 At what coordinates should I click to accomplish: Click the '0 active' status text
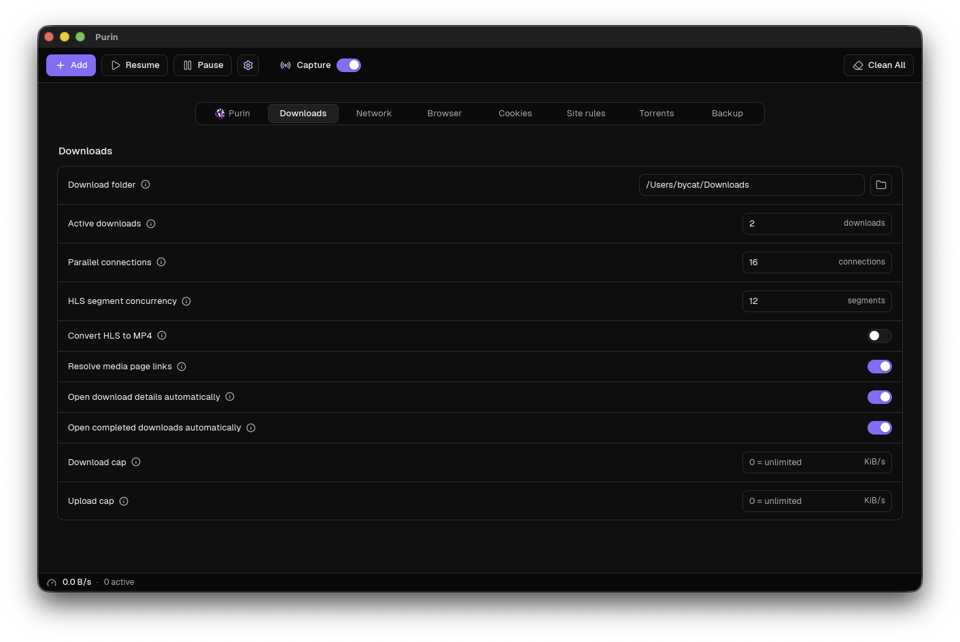[x=119, y=582]
